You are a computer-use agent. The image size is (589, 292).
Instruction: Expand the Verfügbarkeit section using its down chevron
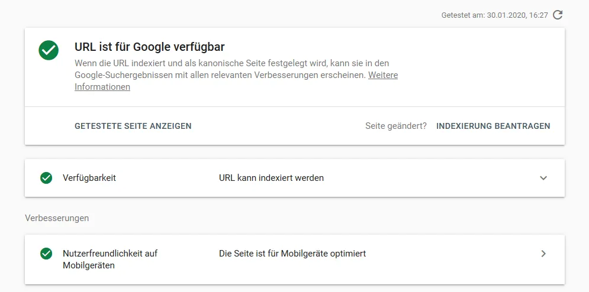[543, 178]
